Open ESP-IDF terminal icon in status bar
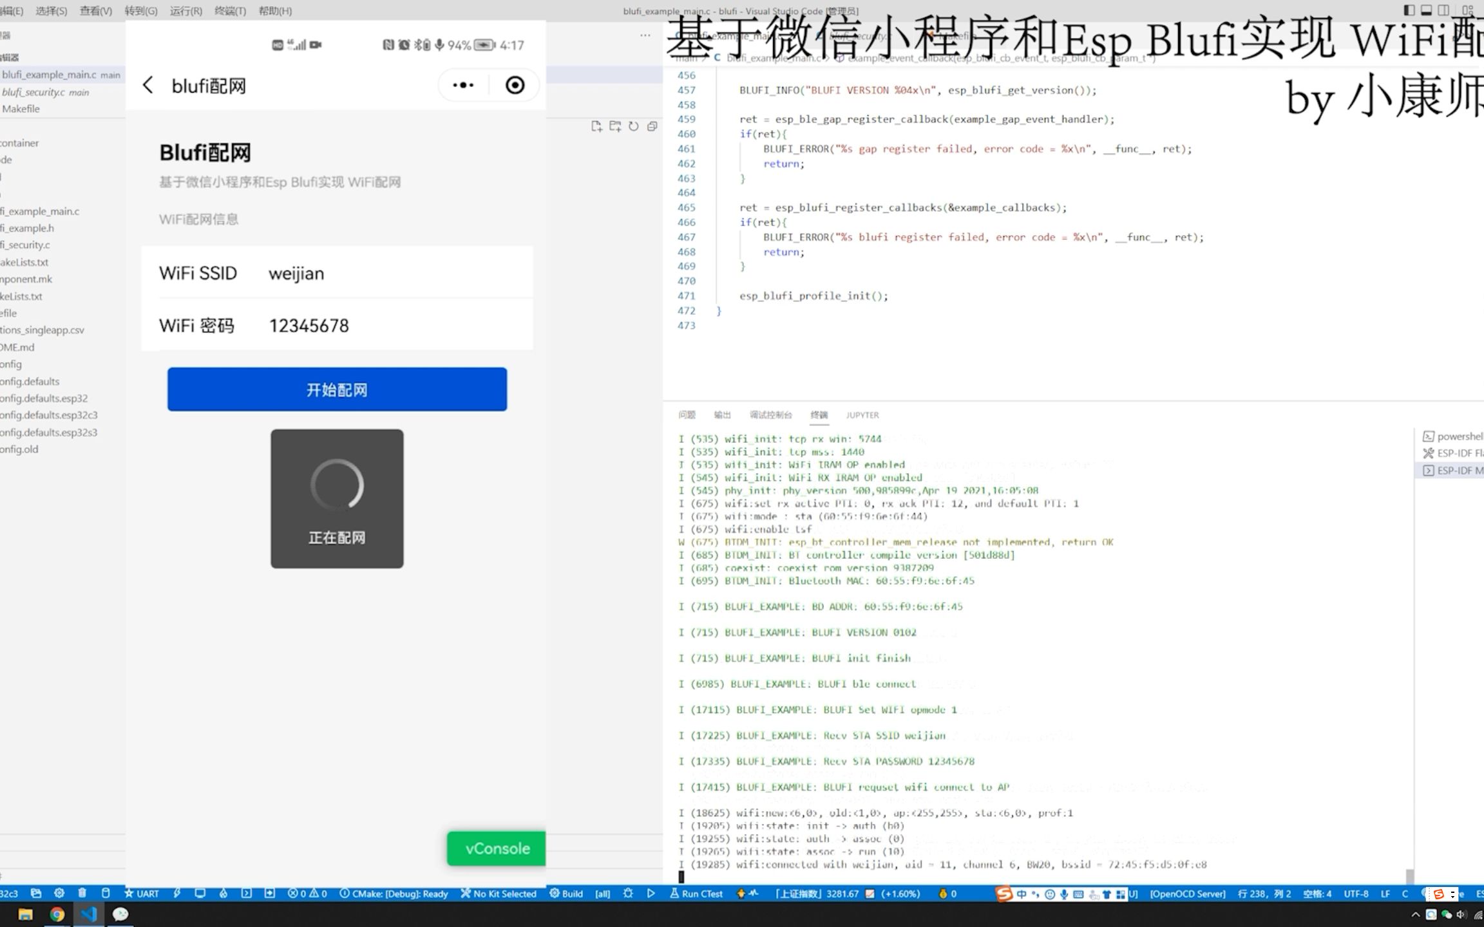The width and height of the screenshot is (1484, 927). 247,893
